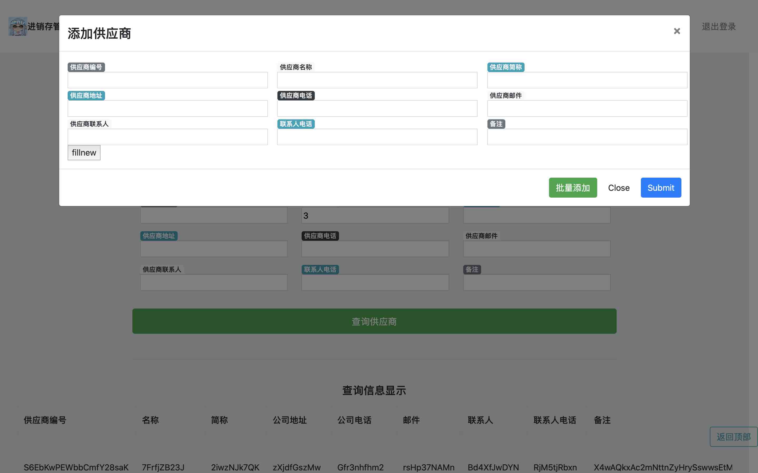Screen dimensions: 758x473
Task: Click background field containing value 3
Action: 375,215
